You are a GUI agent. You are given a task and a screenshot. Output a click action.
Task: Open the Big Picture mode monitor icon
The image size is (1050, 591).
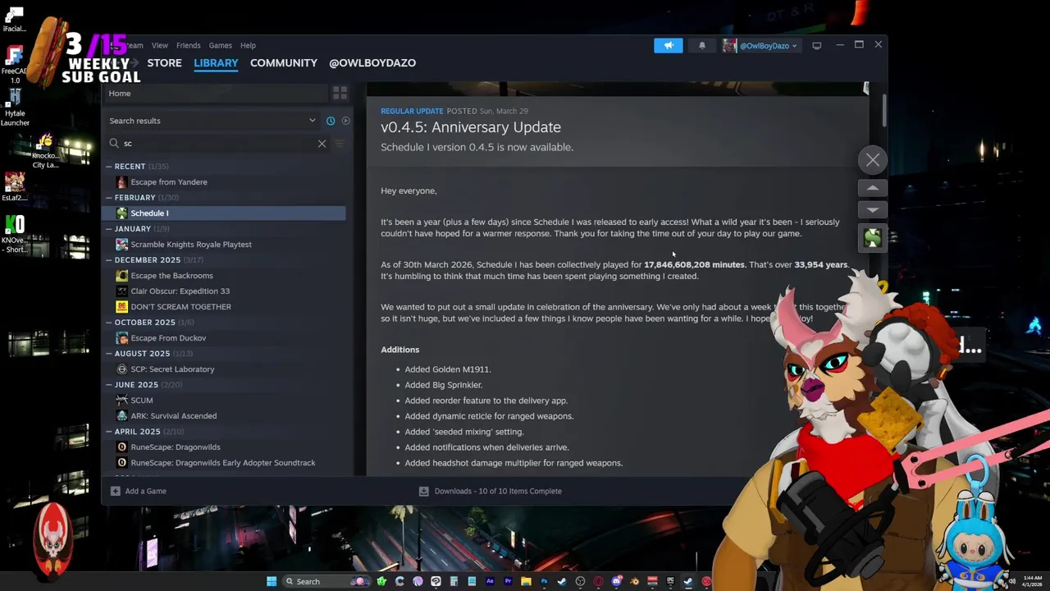coord(816,46)
